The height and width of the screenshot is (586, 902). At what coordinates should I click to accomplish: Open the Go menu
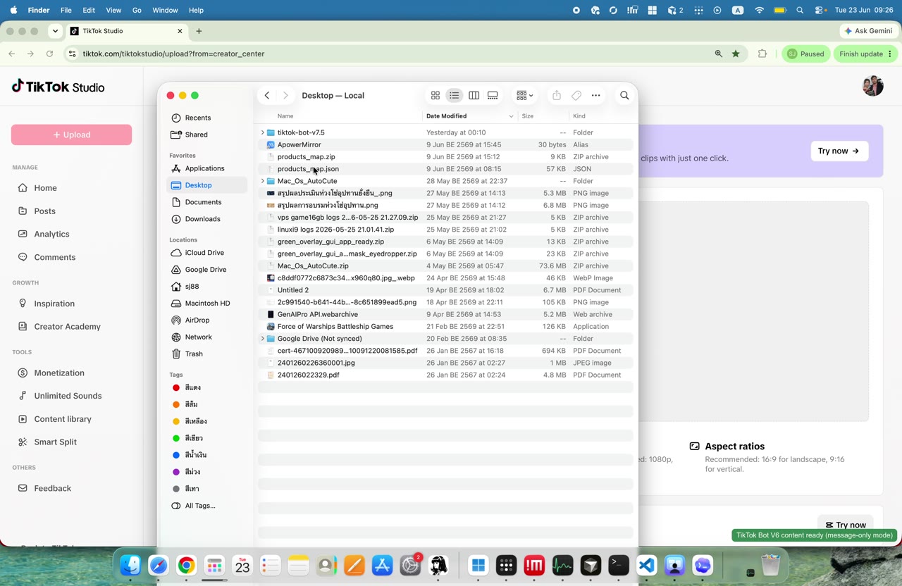coord(137,11)
